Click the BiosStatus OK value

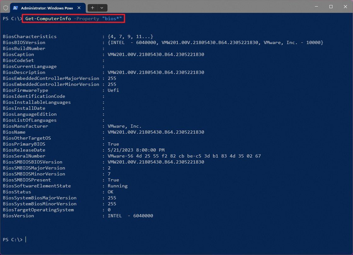[x=110, y=192]
